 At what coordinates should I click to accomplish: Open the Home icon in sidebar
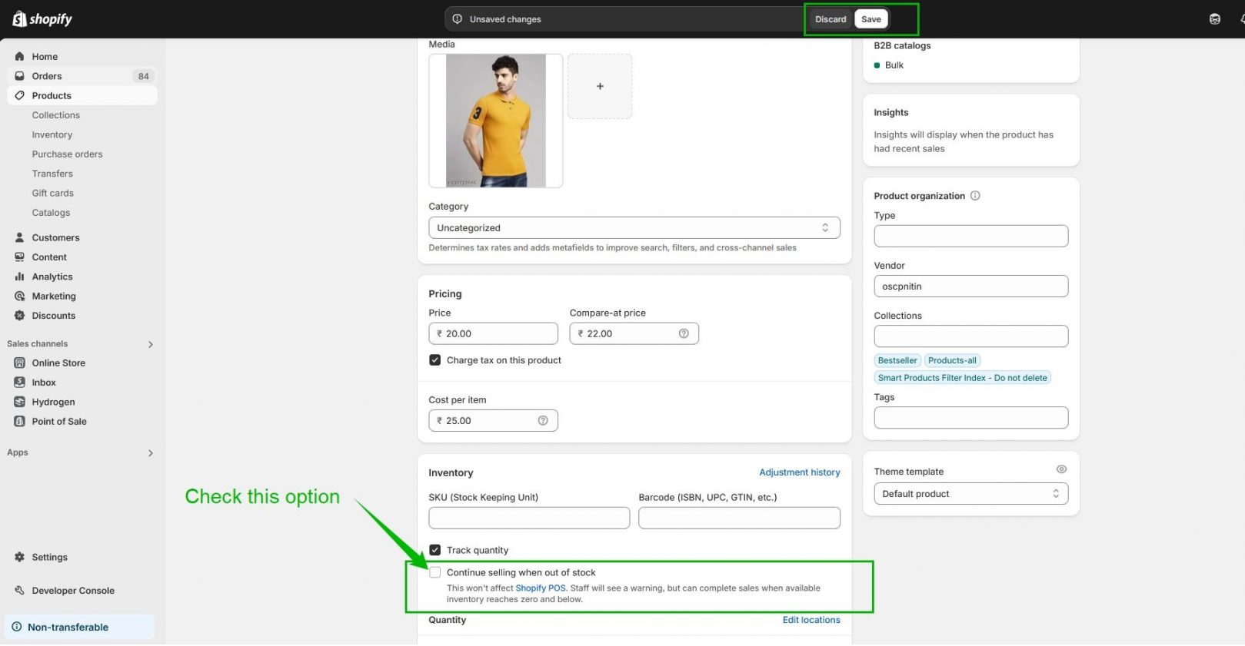pos(20,57)
